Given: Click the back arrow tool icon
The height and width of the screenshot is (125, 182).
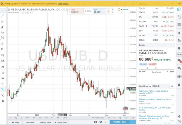Looking at the screenshot, I should [2, 49].
